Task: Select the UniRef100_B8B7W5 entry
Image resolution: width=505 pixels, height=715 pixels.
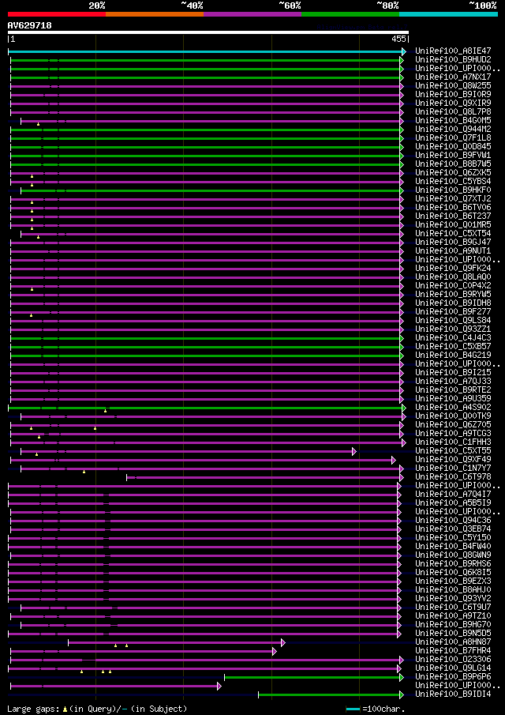Action: [453, 164]
